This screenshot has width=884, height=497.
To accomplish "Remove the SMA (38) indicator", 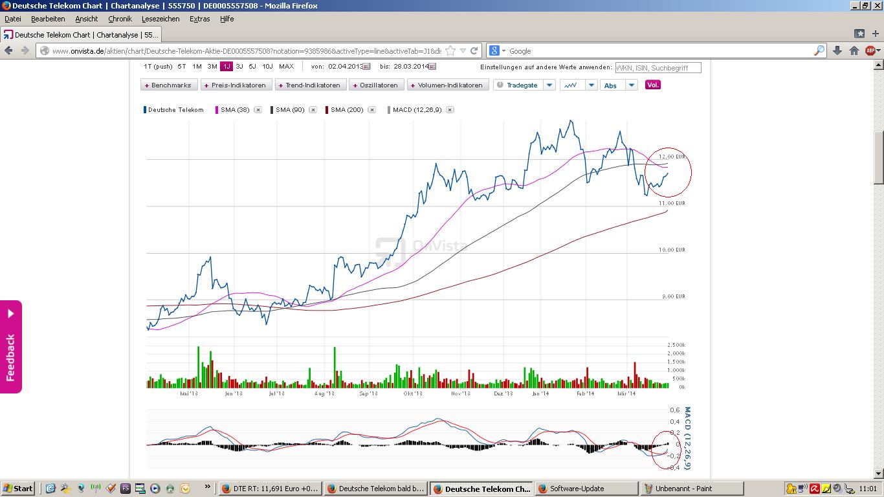I will (258, 110).
